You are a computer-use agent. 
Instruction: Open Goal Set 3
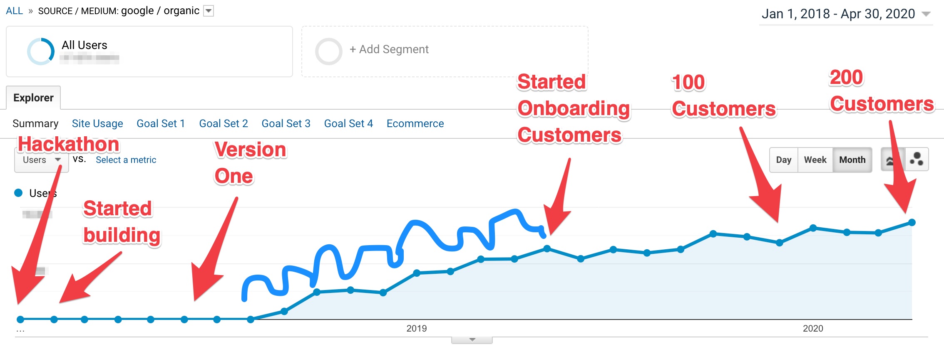click(286, 123)
